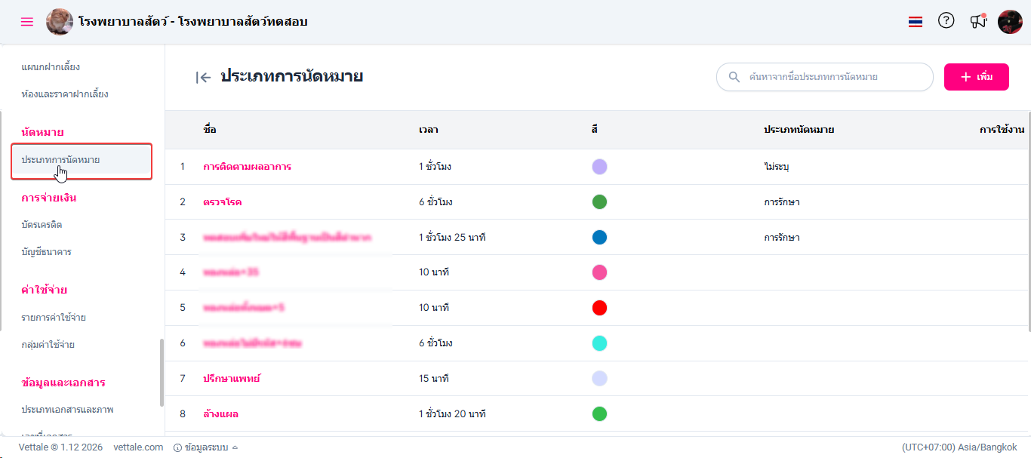Image resolution: width=1031 pixels, height=458 pixels.
Task: Open sidebar item ประเภทเอกสารและภาพ
Action: [x=67, y=410]
